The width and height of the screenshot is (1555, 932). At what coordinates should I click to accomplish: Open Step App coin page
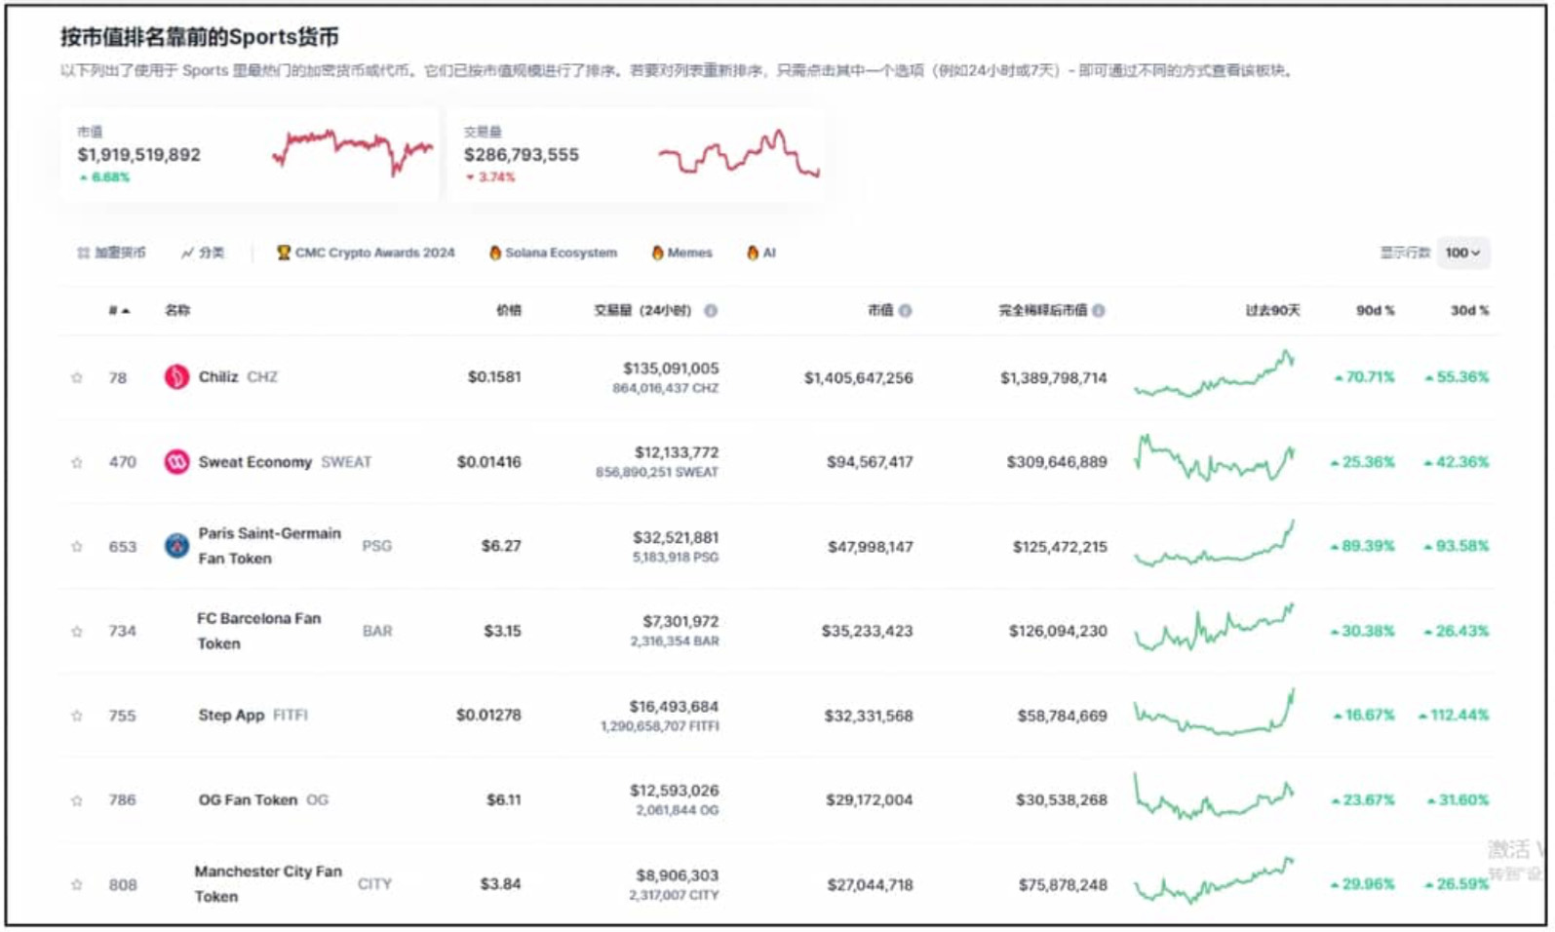(x=231, y=716)
